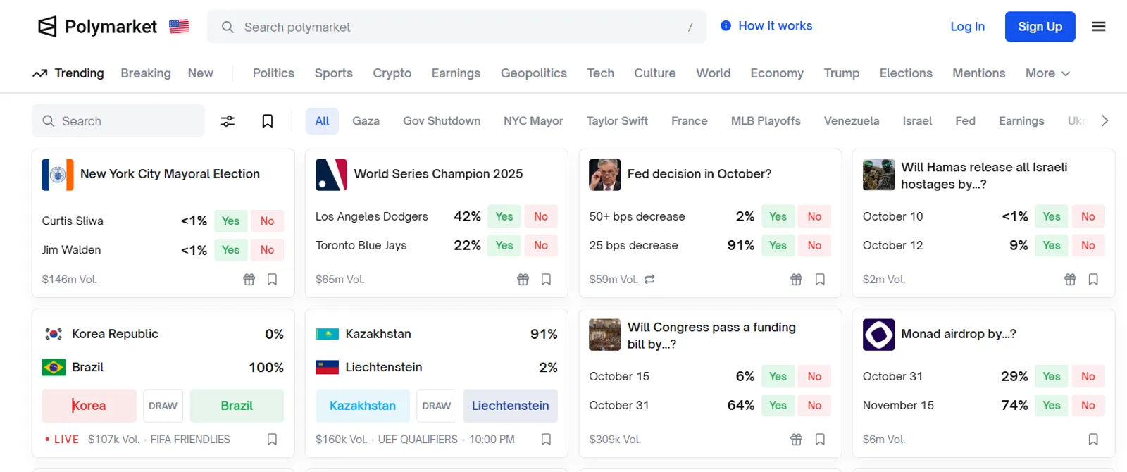This screenshot has height=472, width=1127.
Task: Click the Sign Up button
Action: (1040, 27)
